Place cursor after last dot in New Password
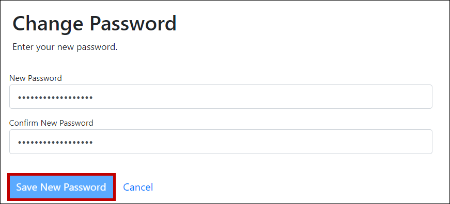The image size is (450, 204). (x=94, y=97)
